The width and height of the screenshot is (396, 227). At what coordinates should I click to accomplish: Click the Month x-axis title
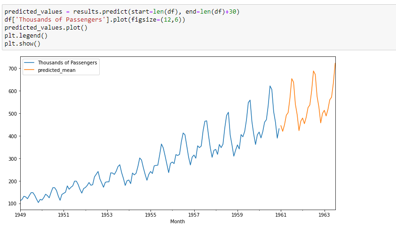tap(178, 221)
